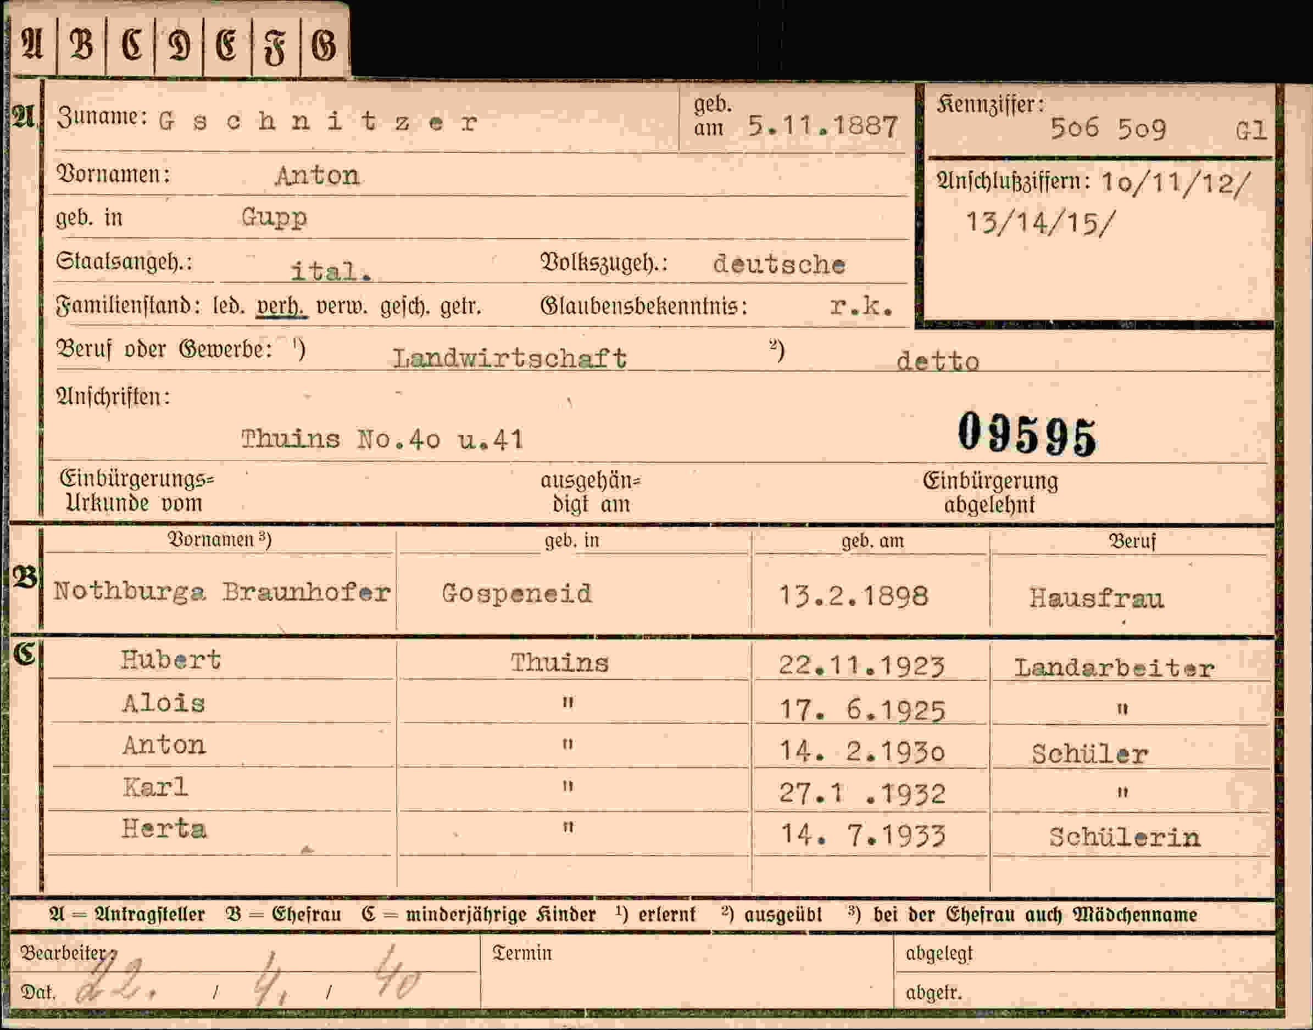Select the index tab labelled F
Screen dimensions: 1313x1030
(276, 45)
